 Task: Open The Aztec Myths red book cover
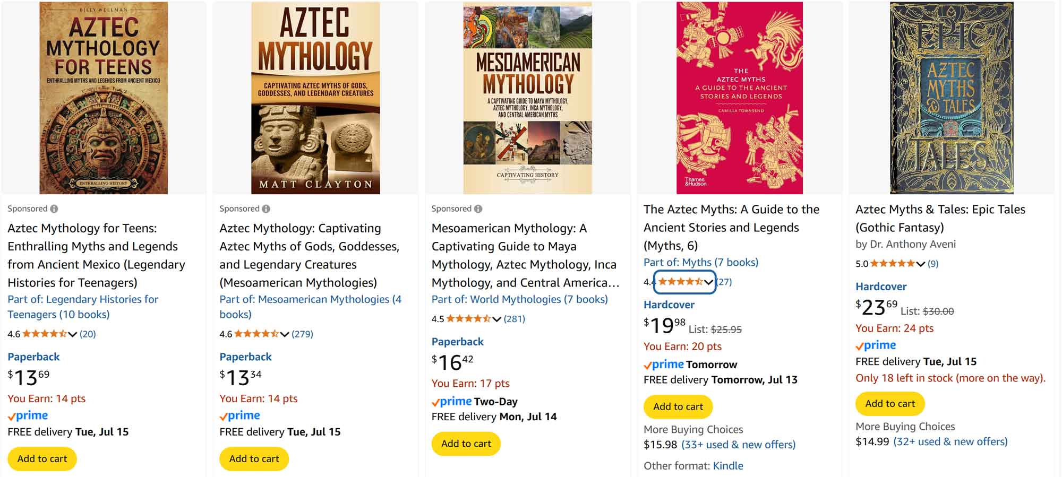tap(739, 98)
